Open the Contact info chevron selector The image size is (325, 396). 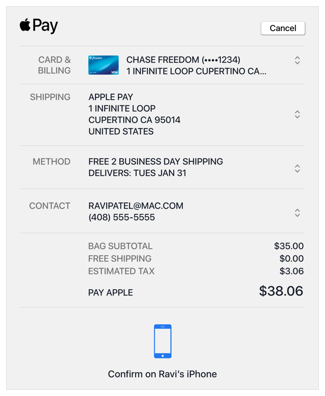click(297, 212)
